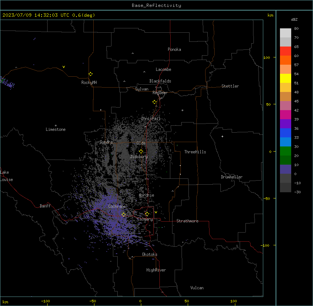This screenshot has width=313, height=306.
Task: Pick the white 70–80 dBZ legend swatch
Action: [285, 33]
